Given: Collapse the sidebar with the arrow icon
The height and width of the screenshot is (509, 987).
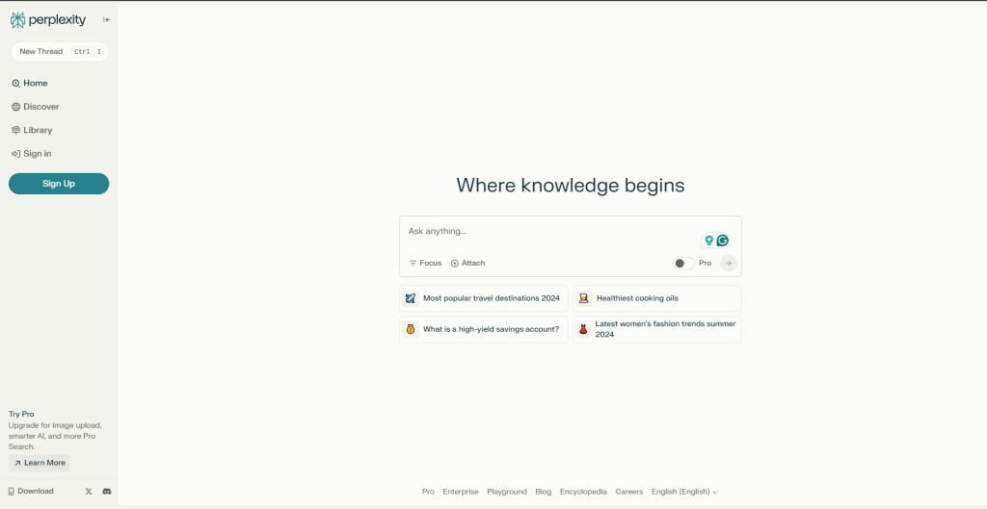Looking at the screenshot, I should (106, 20).
